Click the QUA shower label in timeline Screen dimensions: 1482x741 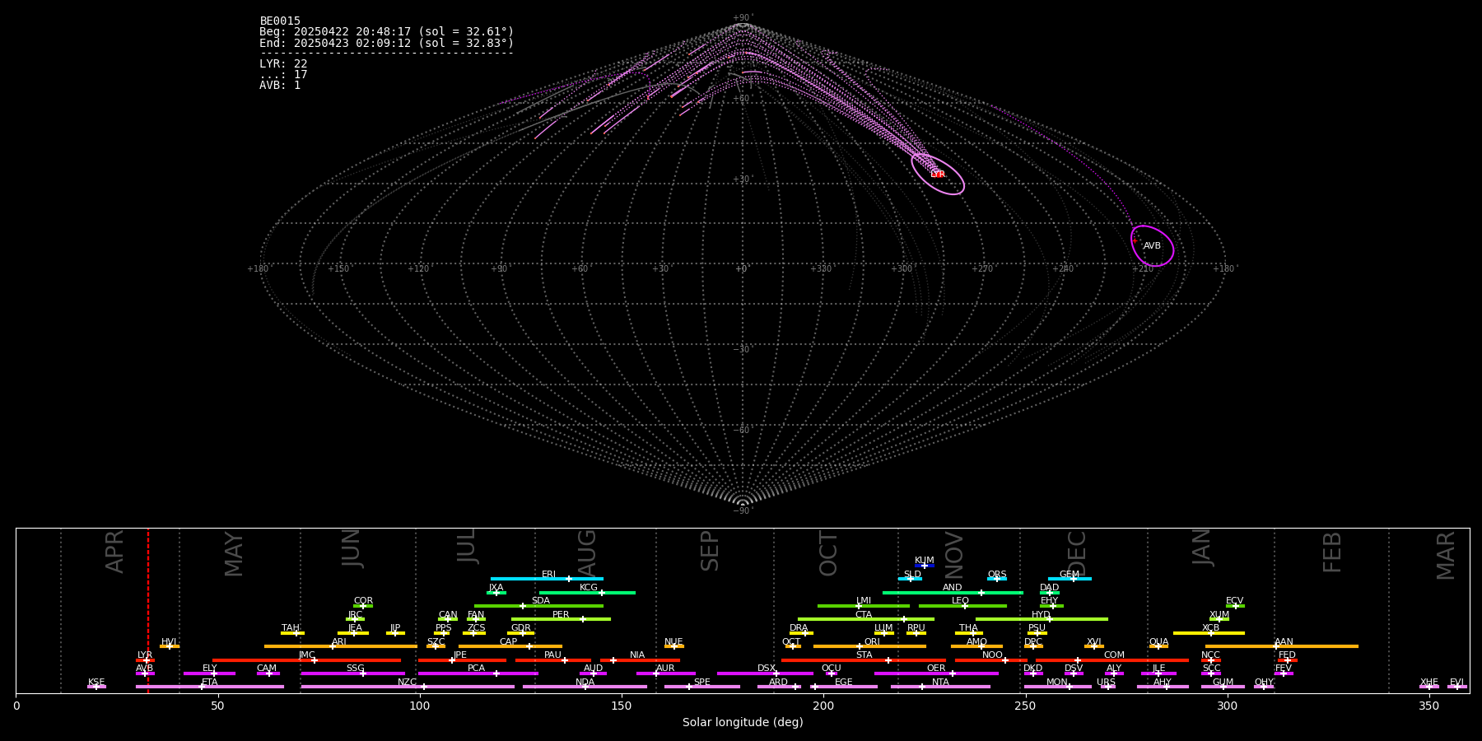tap(1158, 642)
